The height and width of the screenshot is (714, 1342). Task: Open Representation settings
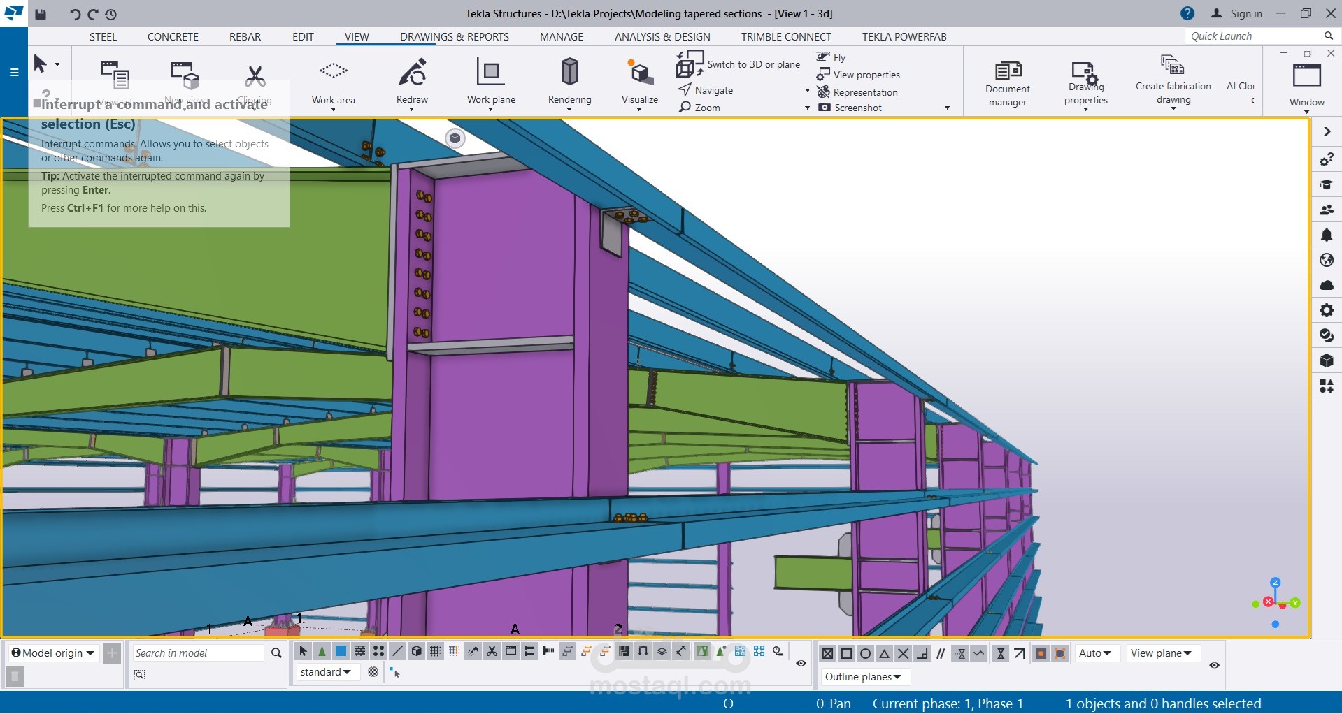(x=857, y=92)
